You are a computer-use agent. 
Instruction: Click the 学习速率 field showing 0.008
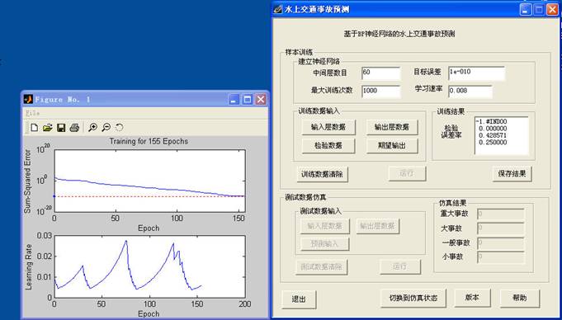470,92
